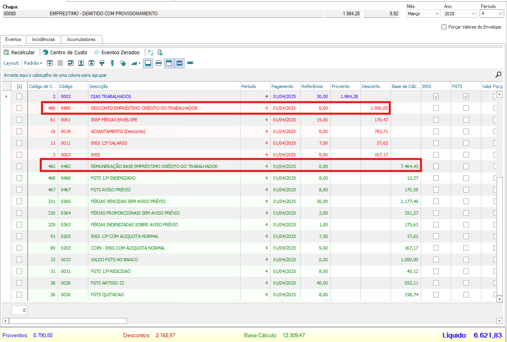Click the Chapa field showing 00088
This screenshot has height=342, width=507.
click(x=25, y=14)
